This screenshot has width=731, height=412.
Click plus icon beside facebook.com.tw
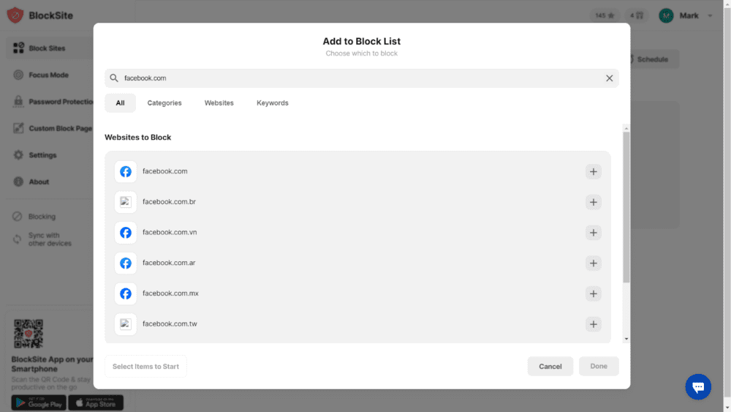(x=593, y=324)
